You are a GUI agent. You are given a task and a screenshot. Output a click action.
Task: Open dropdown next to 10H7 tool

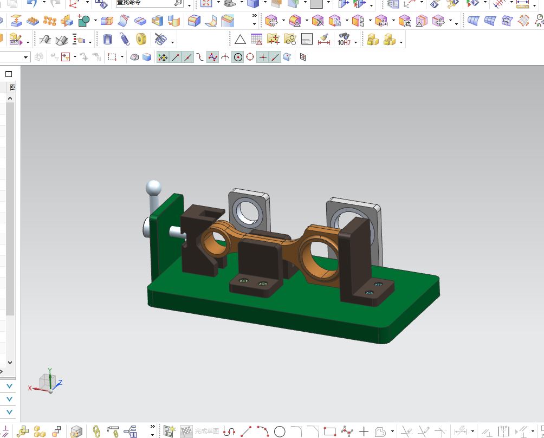[x=355, y=42]
